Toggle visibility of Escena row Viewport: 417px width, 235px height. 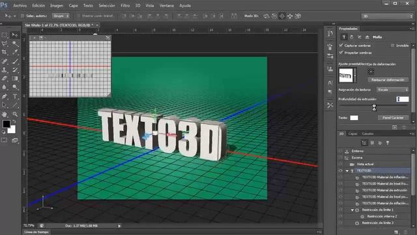[x=341, y=157]
